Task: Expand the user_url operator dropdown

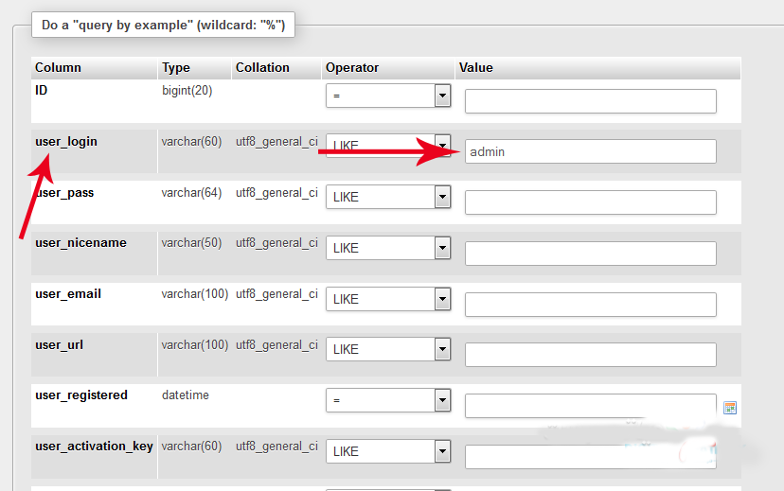Action: click(388, 349)
